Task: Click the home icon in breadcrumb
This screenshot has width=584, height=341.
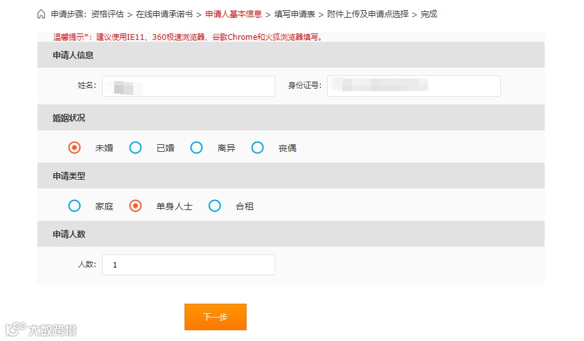Action: coord(41,14)
